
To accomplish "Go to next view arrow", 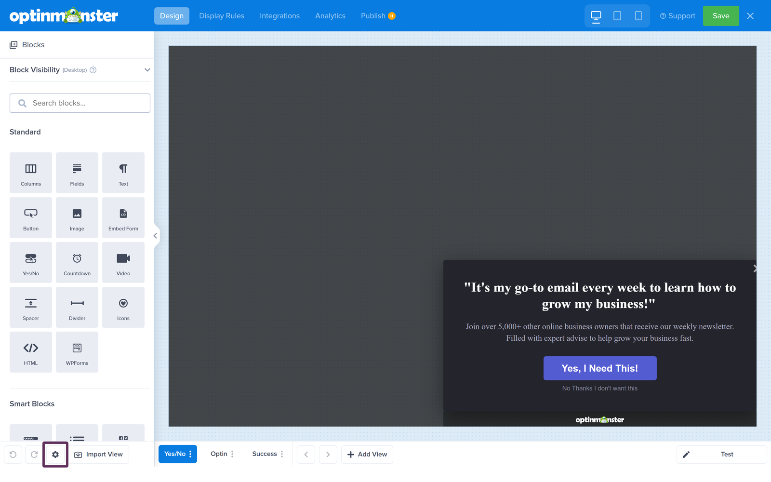I will (x=328, y=455).
